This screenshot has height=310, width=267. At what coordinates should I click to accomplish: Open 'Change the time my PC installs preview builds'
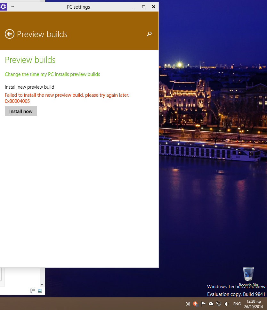tap(53, 74)
